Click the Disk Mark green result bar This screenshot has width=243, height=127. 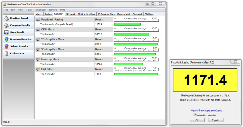pos(135,74)
